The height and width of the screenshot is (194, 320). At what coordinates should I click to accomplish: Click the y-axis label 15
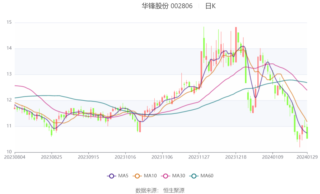(x=9, y=22)
